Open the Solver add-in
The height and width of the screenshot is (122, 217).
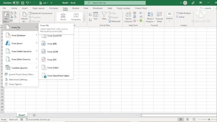coord(180,17)
